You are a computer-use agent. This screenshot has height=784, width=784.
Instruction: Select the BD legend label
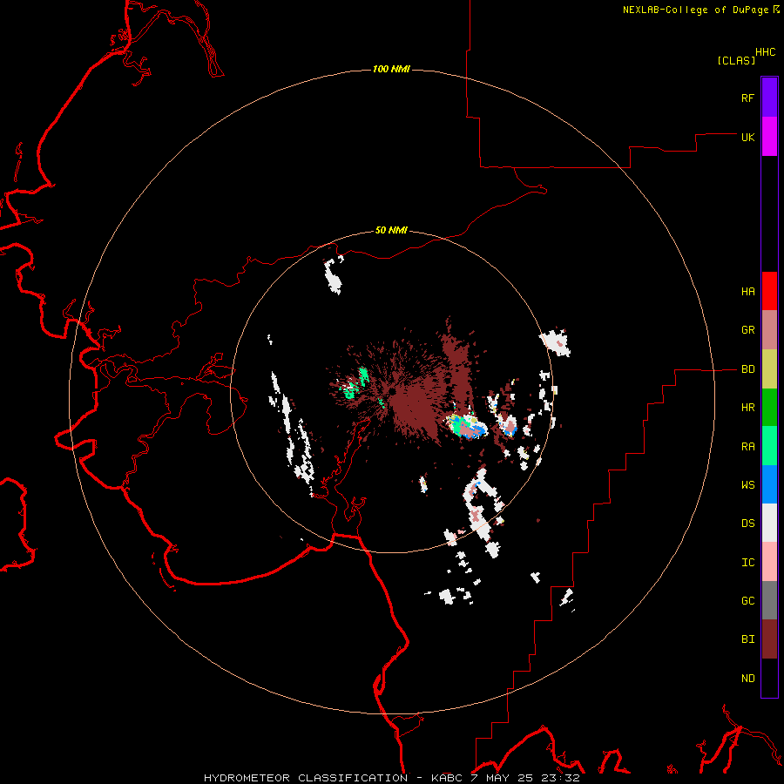(x=747, y=369)
